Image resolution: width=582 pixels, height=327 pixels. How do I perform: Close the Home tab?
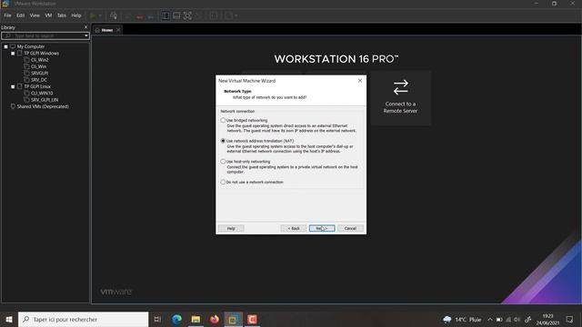[x=118, y=30]
